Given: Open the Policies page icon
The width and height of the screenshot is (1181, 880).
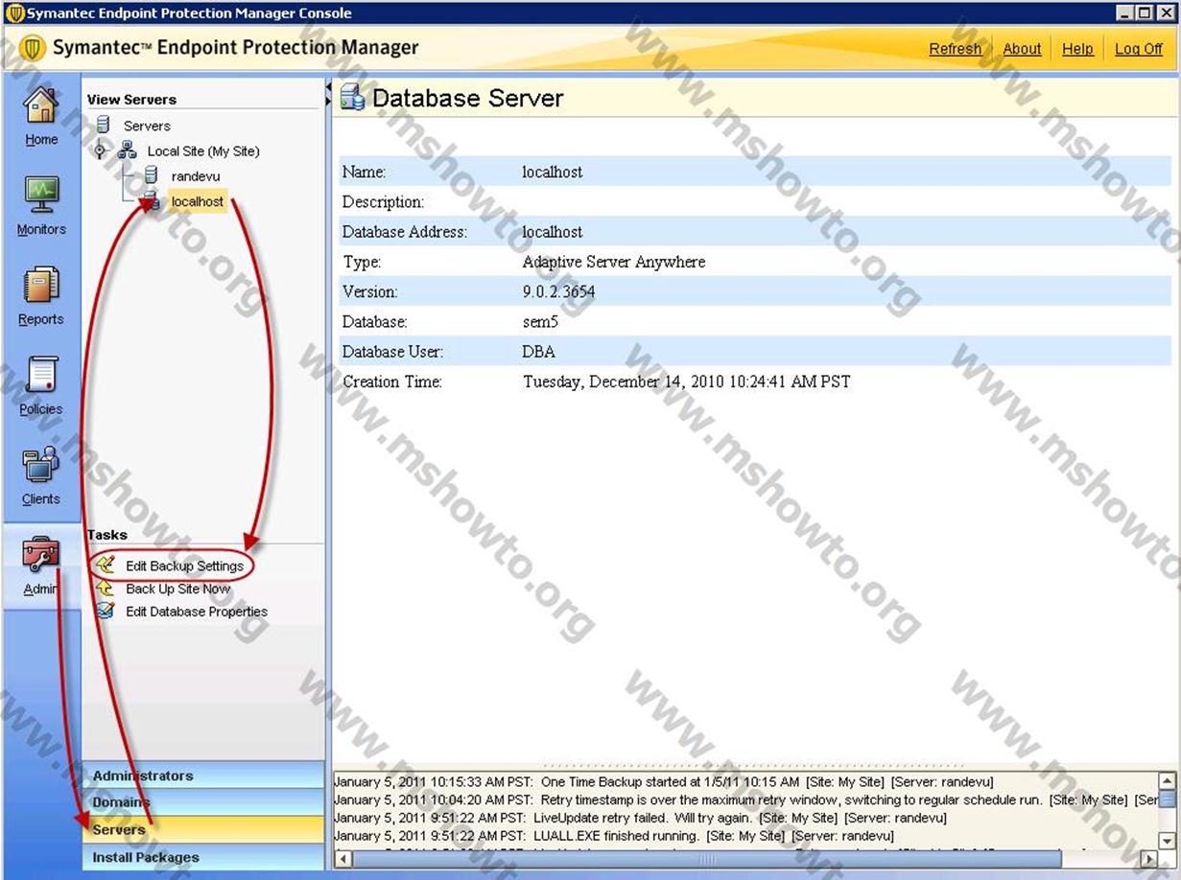Looking at the screenshot, I should pos(40,375).
